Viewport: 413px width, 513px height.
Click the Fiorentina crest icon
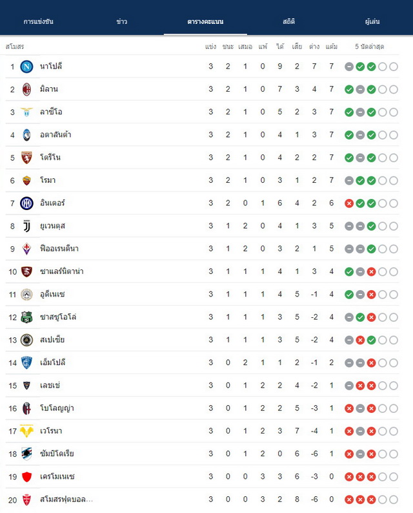(27, 249)
